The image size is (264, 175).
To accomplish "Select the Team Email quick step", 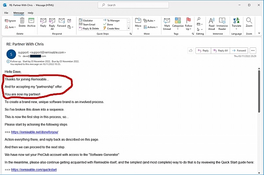I will [x=87, y=25].
